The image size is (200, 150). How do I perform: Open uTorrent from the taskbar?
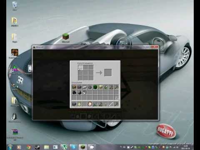pyautogui.click(x=64, y=147)
